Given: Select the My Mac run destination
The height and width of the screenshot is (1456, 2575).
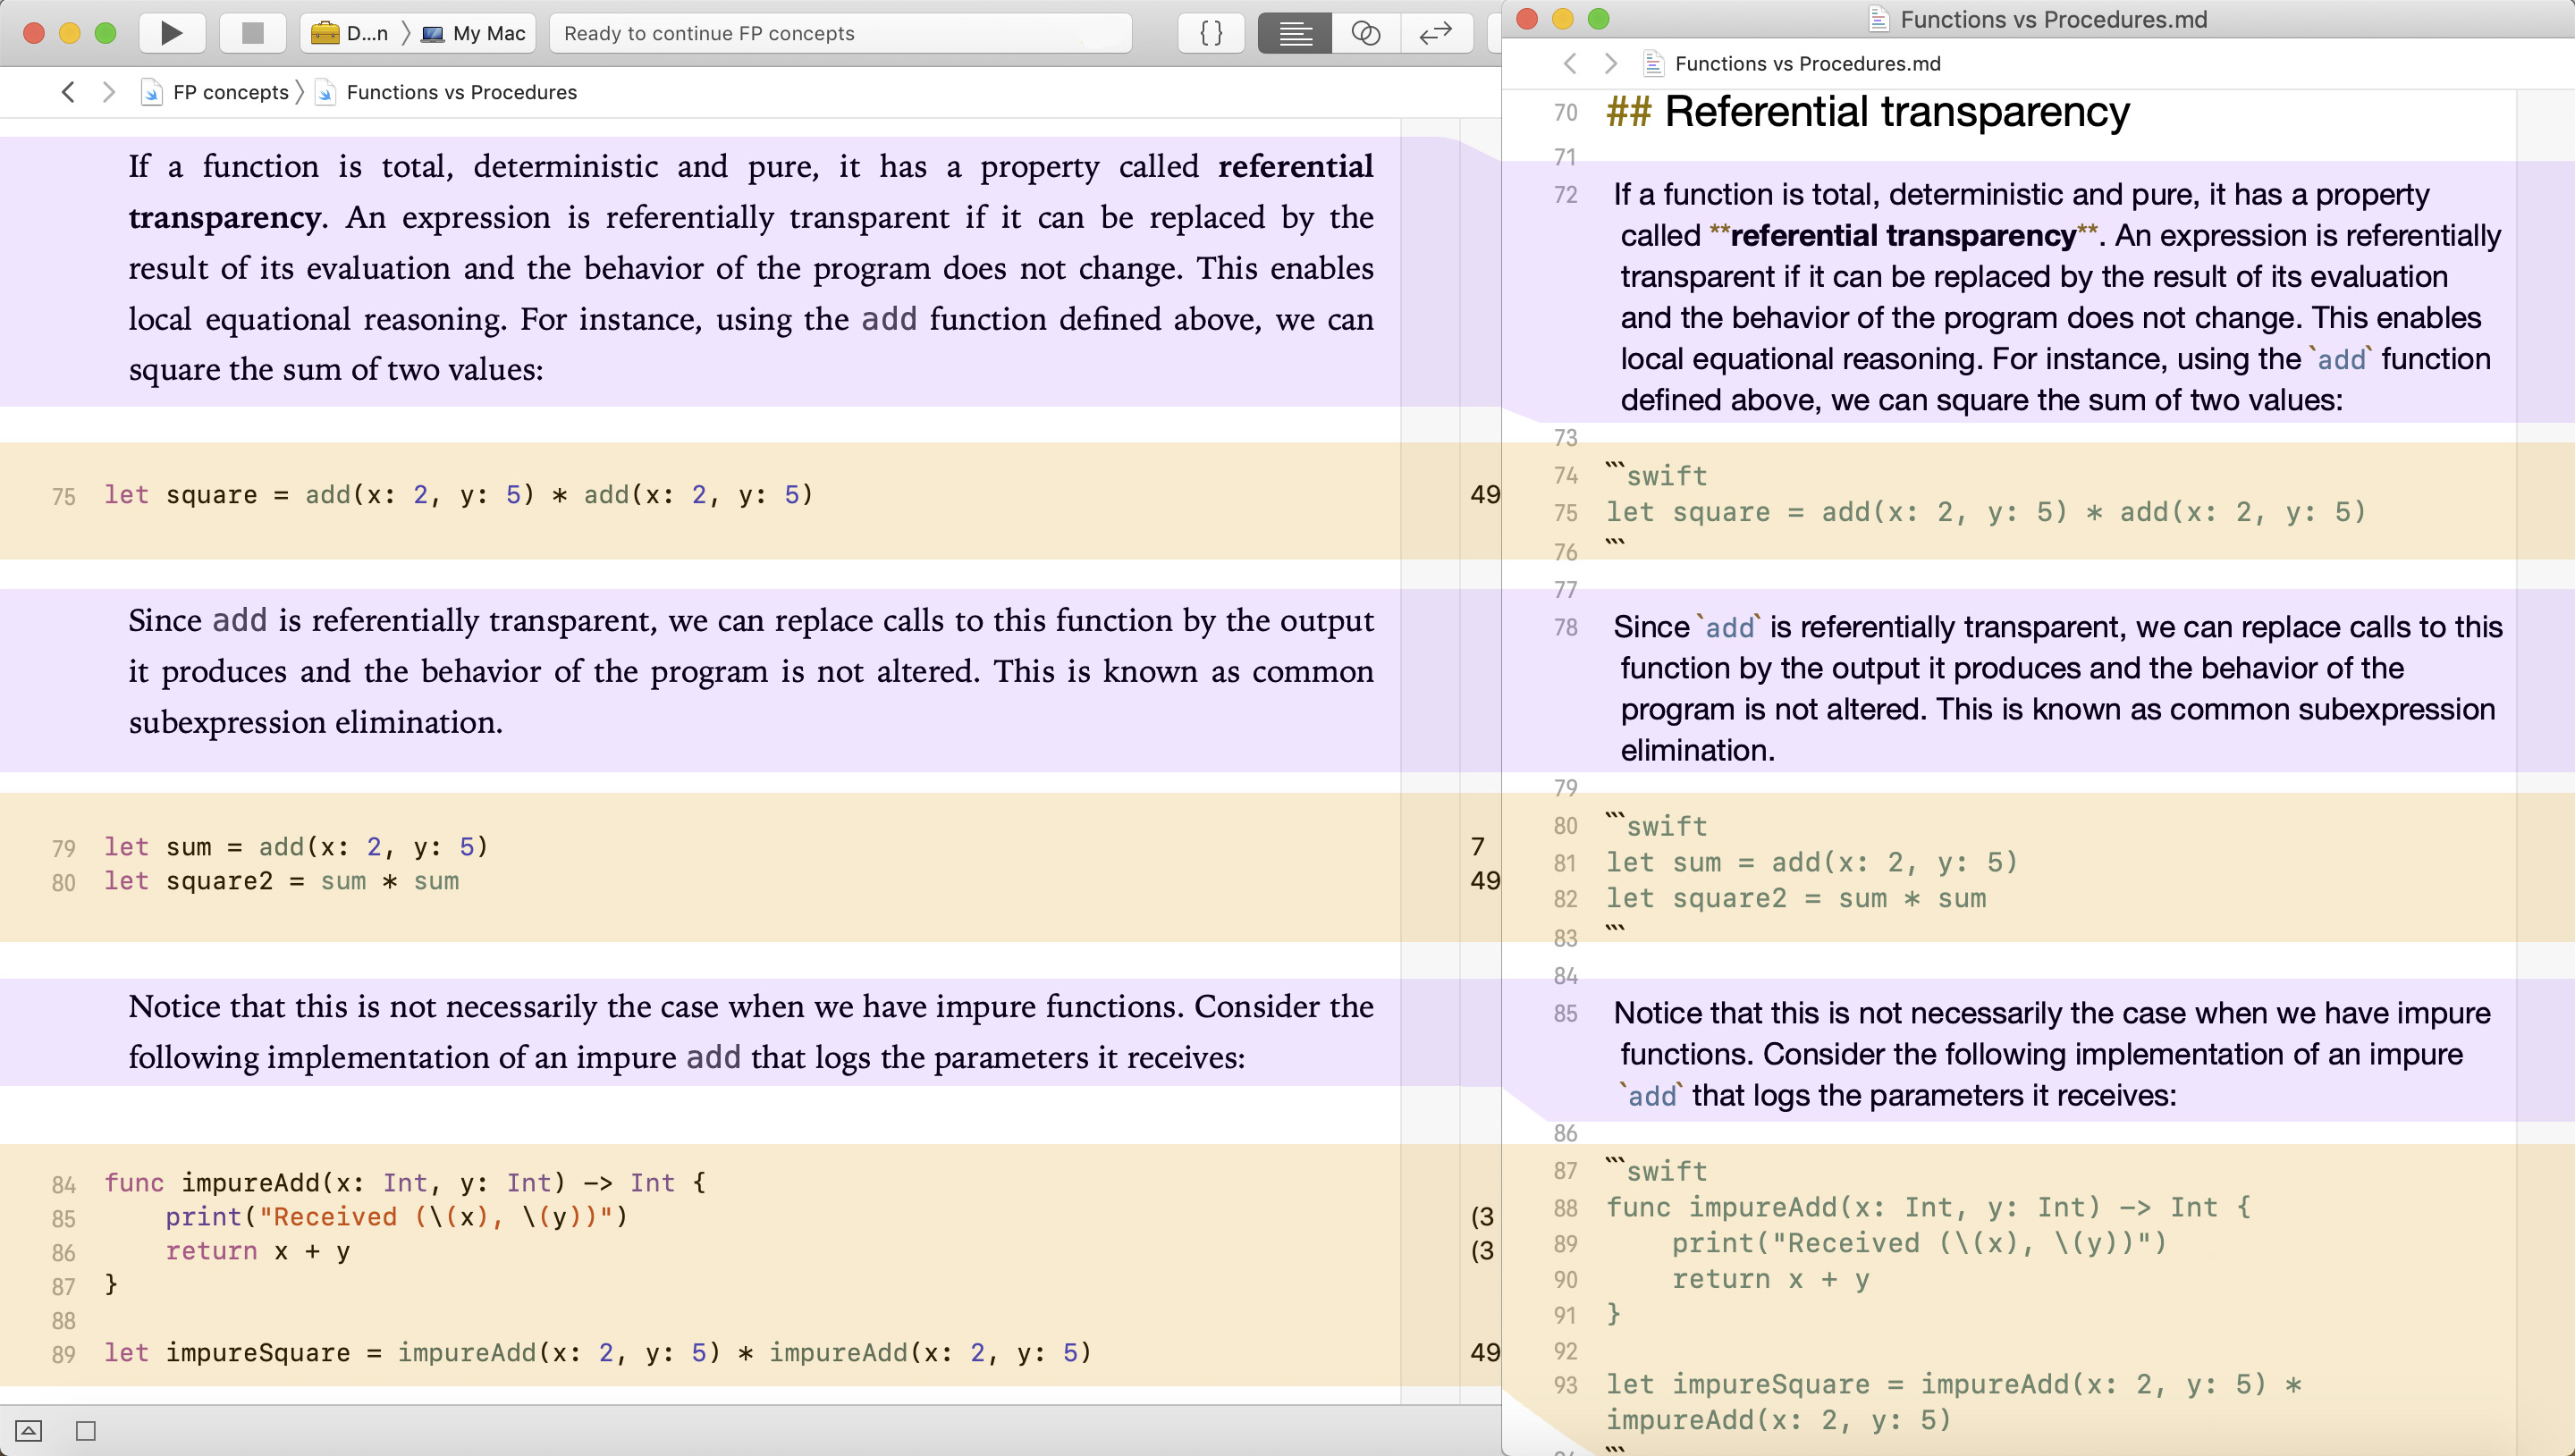Looking at the screenshot, I should click(474, 33).
